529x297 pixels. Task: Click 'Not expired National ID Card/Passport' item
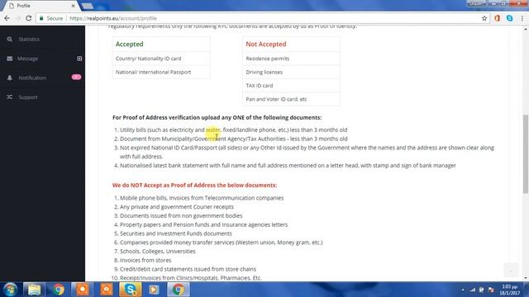307,152
